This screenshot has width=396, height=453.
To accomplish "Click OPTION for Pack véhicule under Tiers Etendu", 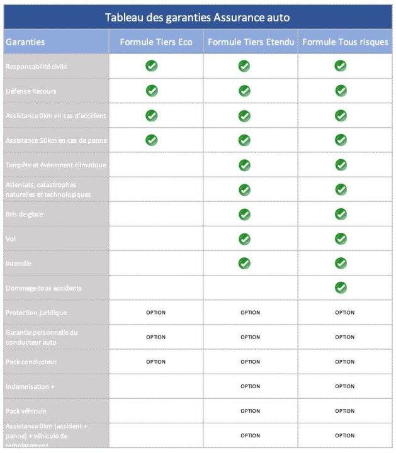I will tap(250, 411).
